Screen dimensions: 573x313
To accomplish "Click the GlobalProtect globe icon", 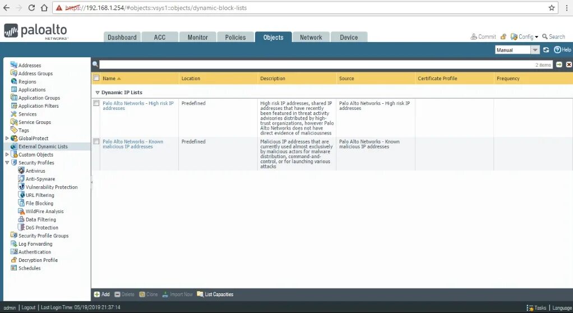I will (14, 138).
